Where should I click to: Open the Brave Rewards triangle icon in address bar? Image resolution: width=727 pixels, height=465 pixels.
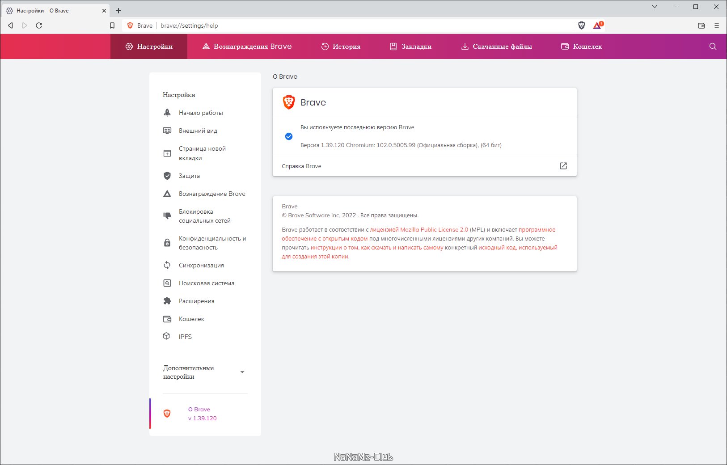(597, 25)
